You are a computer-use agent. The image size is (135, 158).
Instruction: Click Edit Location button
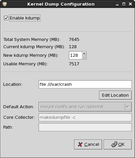click(x=115, y=95)
